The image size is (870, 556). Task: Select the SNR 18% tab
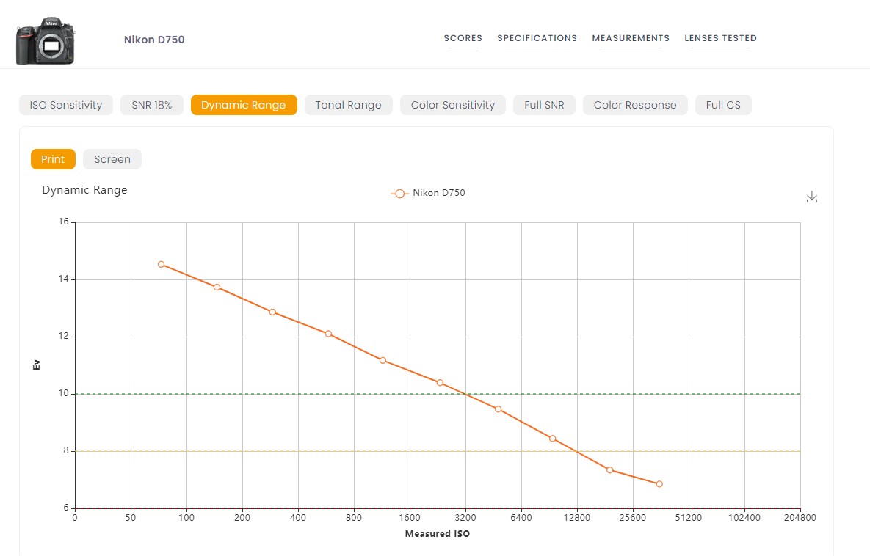coord(152,105)
